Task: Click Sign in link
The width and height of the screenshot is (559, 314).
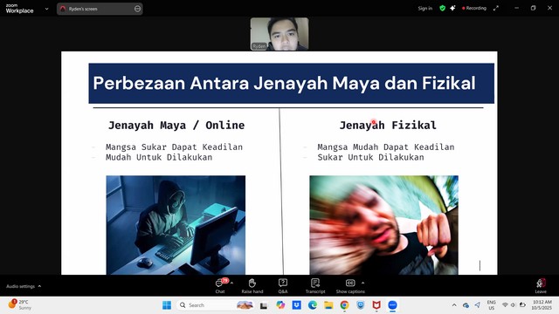Action: [x=425, y=8]
